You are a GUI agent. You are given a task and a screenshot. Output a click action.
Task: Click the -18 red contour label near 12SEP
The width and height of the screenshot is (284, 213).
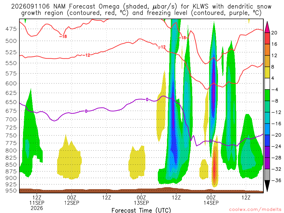click(63, 36)
